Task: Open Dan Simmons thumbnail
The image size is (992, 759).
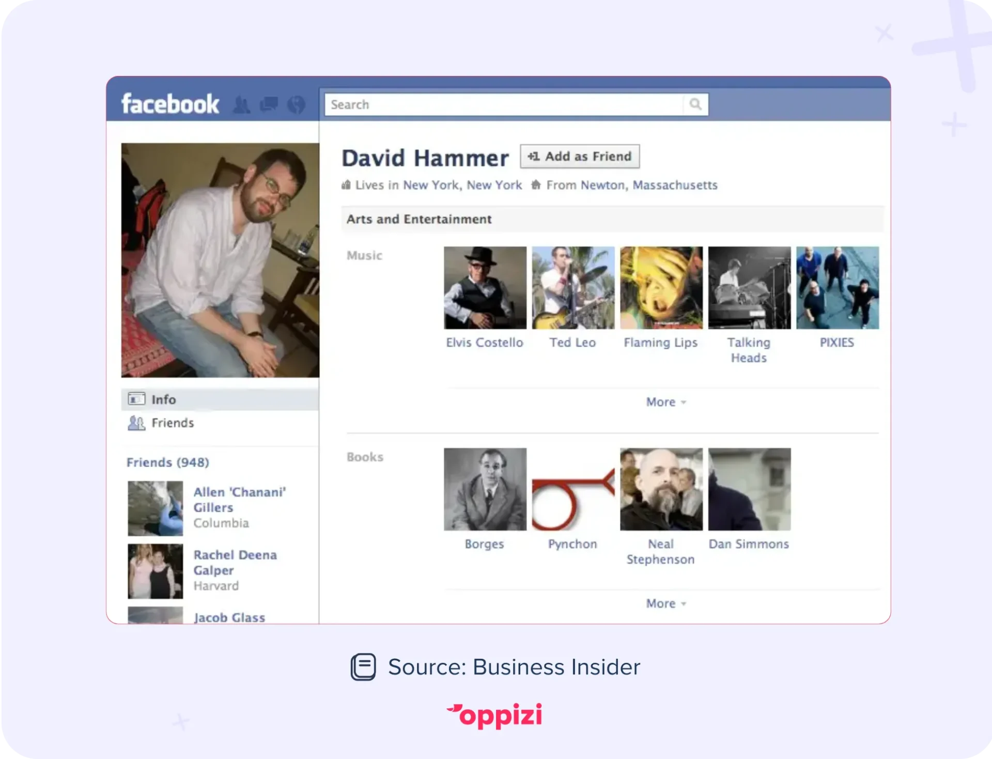Action: pyautogui.click(x=750, y=489)
